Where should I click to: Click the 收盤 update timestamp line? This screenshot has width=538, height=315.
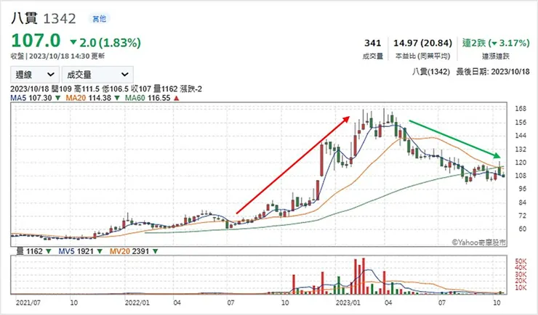57,56
